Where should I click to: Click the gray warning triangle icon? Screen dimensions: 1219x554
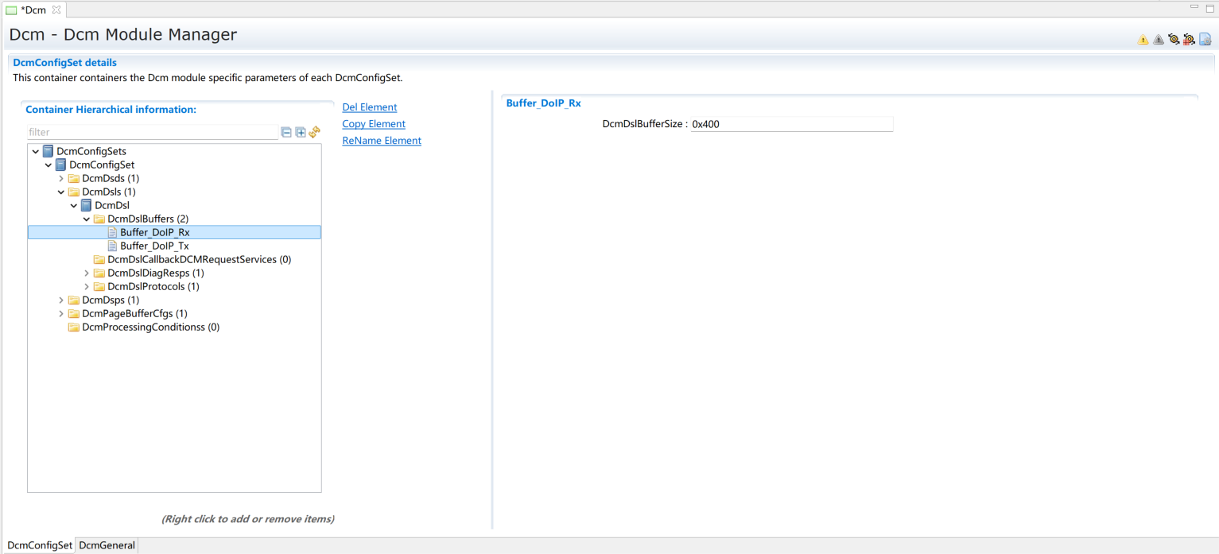tap(1159, 40)
